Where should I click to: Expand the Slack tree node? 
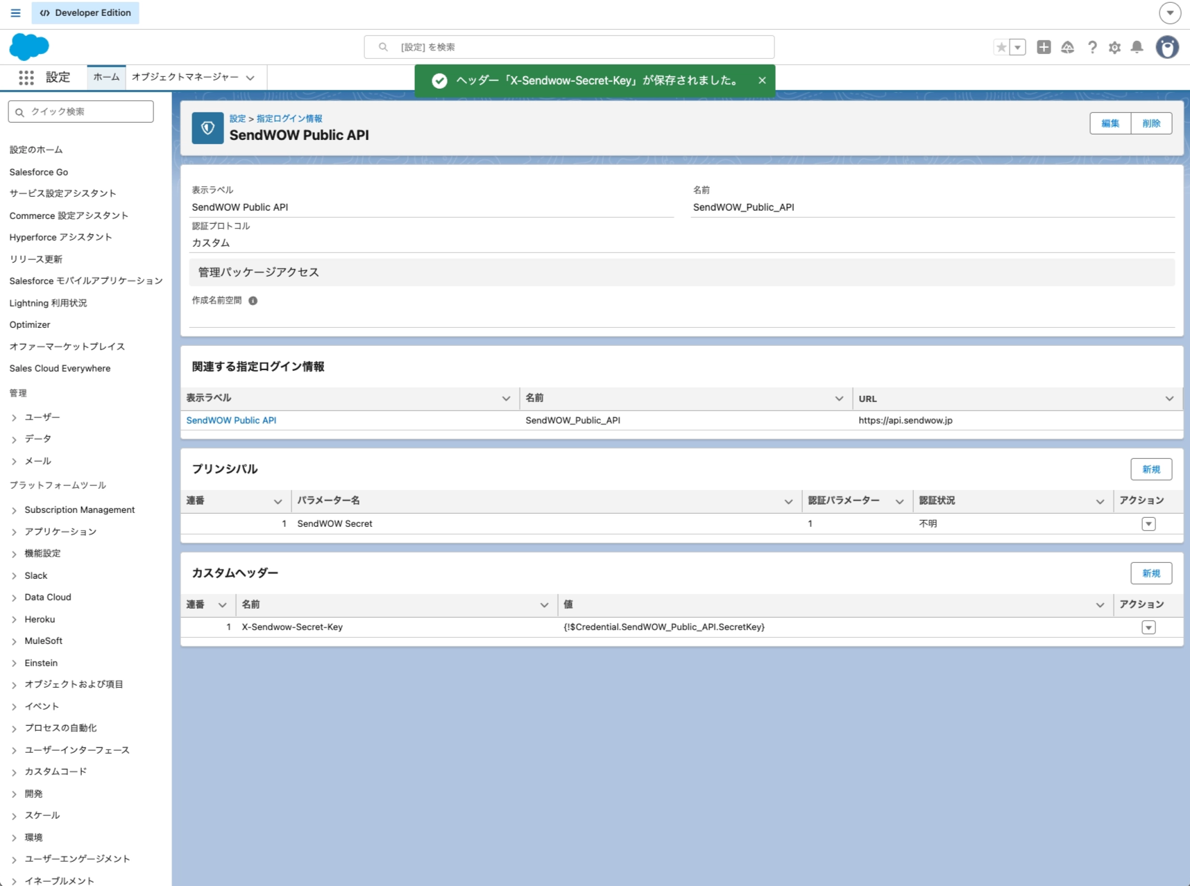tap(14, 576)
